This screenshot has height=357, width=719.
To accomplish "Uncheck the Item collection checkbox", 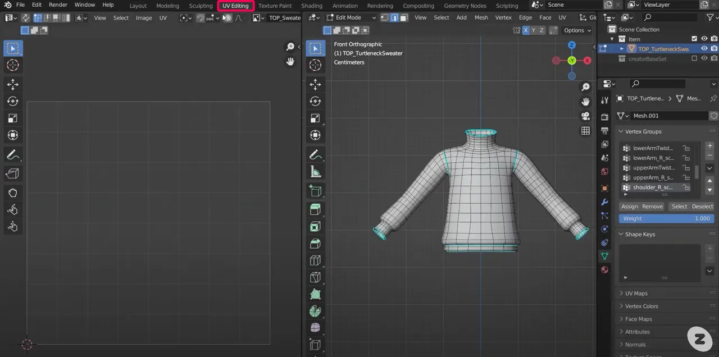I will pyautogui.click(x=695, y=39).
